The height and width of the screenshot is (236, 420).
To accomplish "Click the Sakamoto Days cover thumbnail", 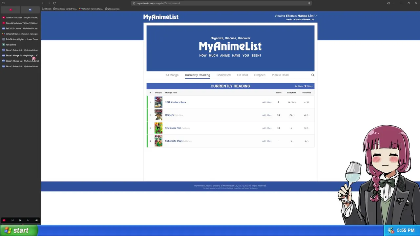I will pos(158,141).
